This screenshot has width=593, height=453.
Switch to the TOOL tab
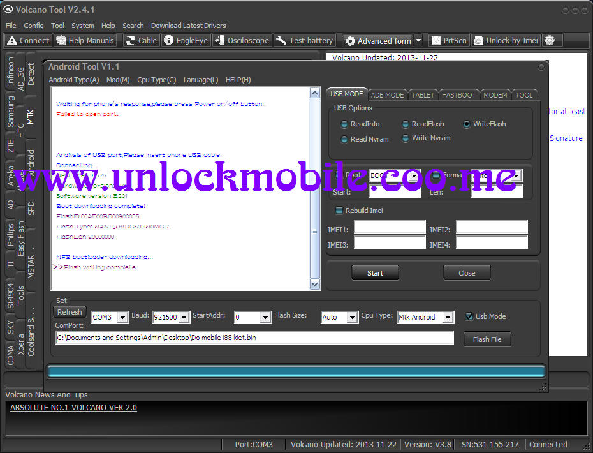tap(523, 95)
